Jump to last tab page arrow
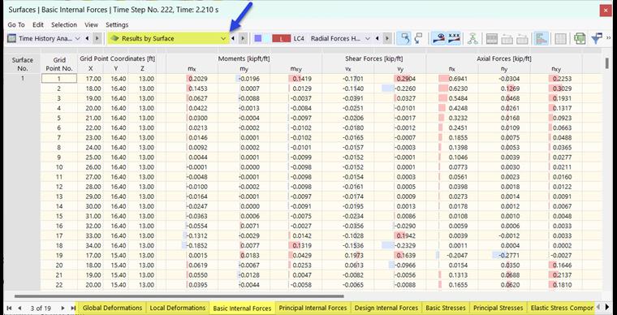This screenshot has height=315, width=617. click(73, 308)
